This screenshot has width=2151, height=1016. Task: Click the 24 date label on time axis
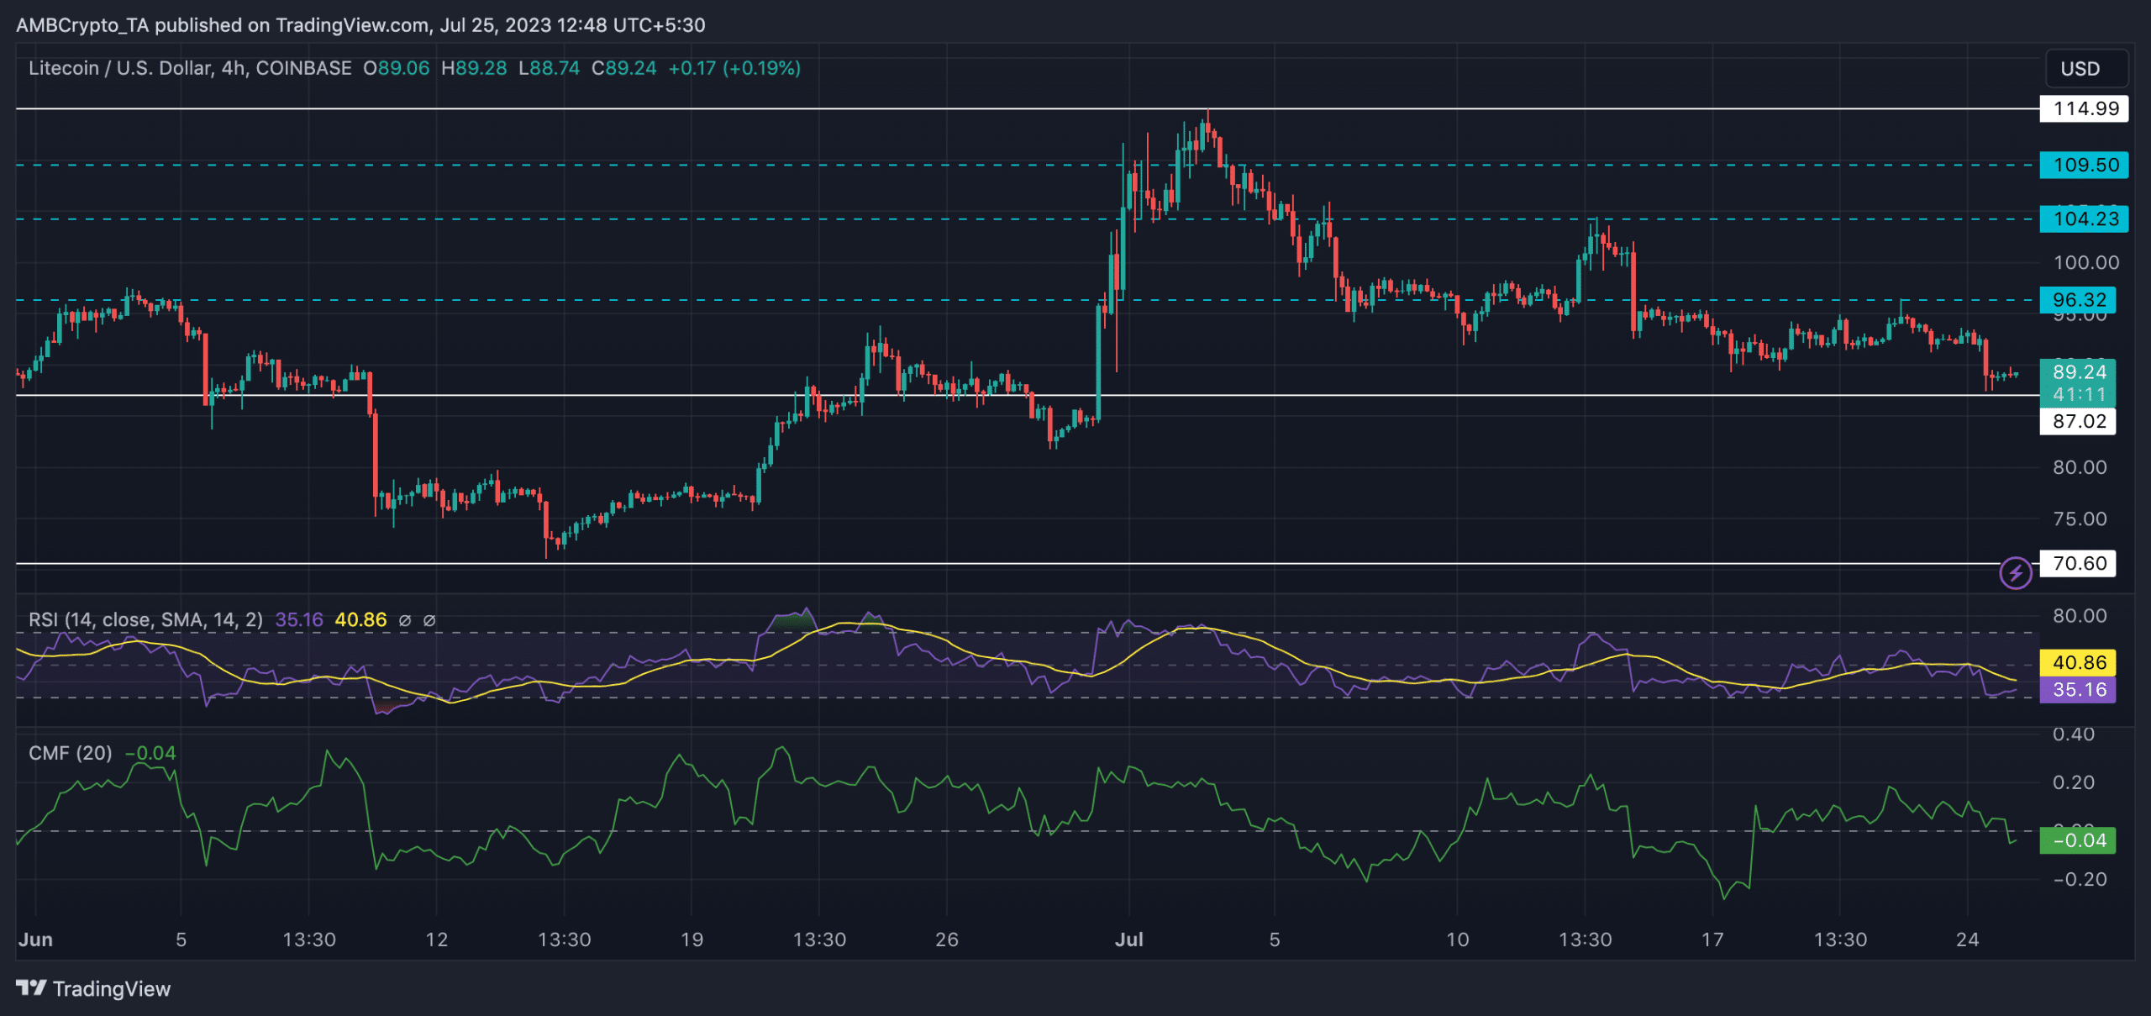coord(1967,940)
